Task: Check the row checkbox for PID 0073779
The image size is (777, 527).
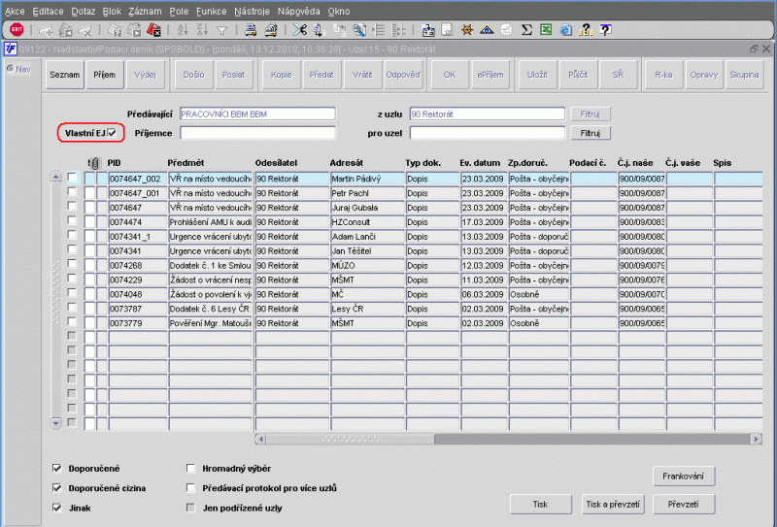Action: (x=72, y=321)
